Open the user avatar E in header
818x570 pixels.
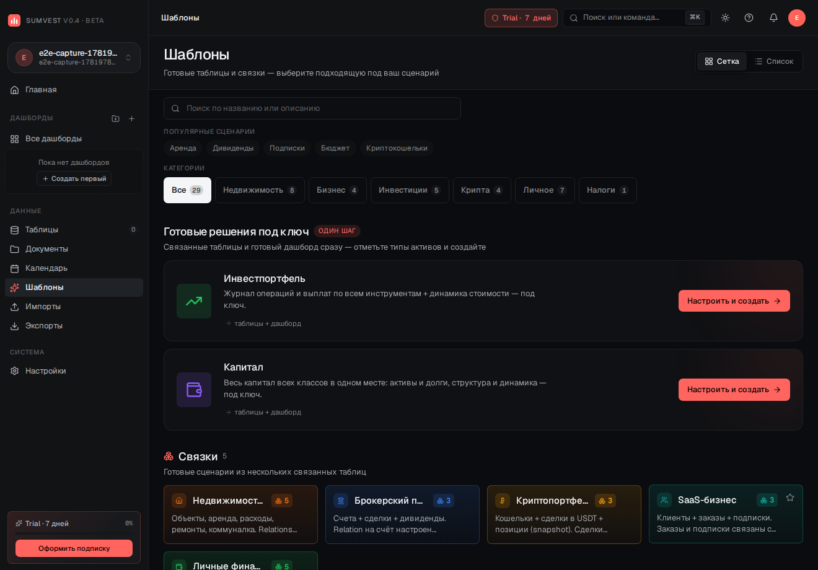pos(797,18)
